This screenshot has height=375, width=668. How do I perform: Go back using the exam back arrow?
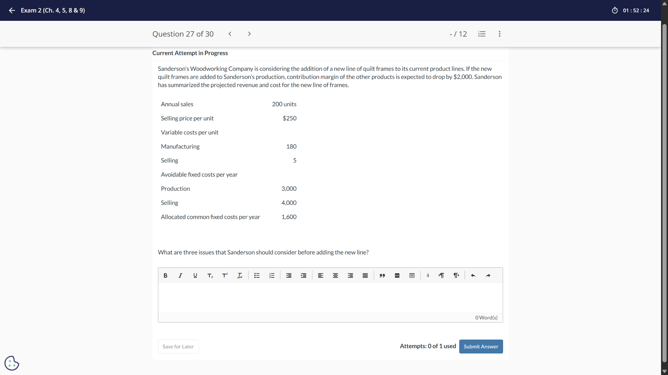click(12, 10)
